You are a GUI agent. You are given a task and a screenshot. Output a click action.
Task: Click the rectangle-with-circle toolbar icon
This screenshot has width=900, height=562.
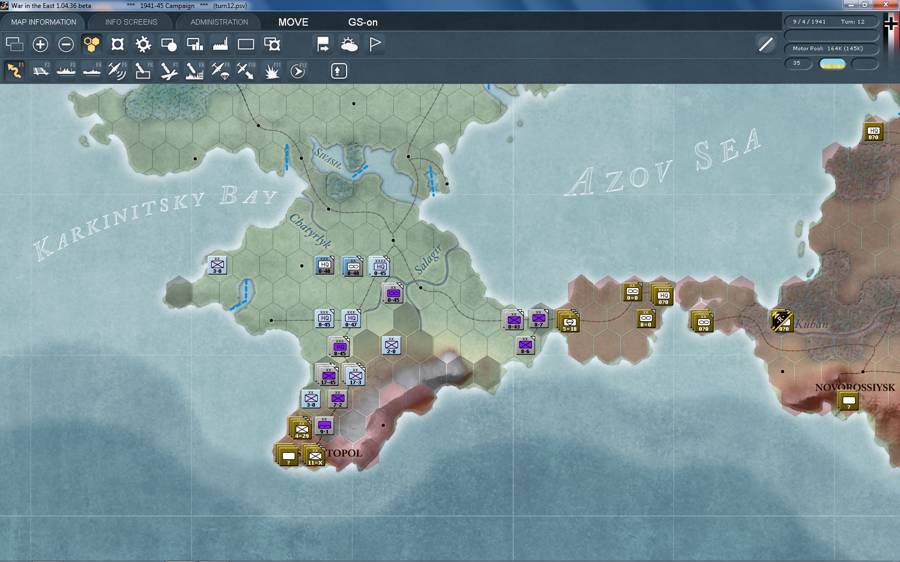pyautogui.click(x=169, y=44)
